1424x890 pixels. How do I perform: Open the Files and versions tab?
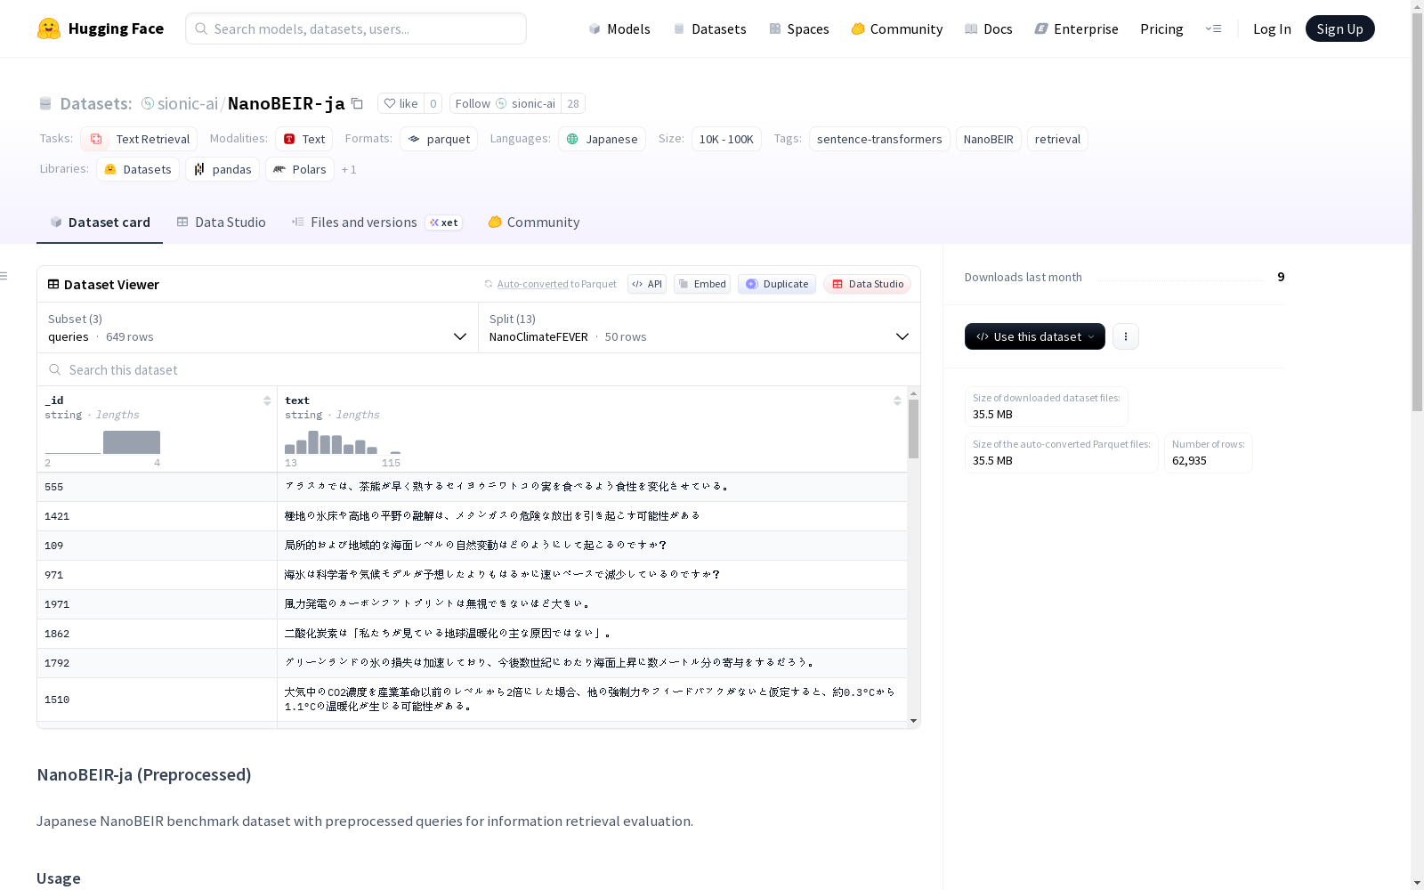[376, 222]
